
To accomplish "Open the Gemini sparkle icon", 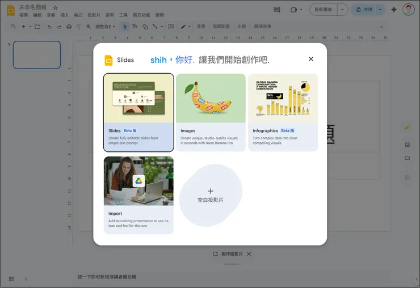I will point(394,10).
